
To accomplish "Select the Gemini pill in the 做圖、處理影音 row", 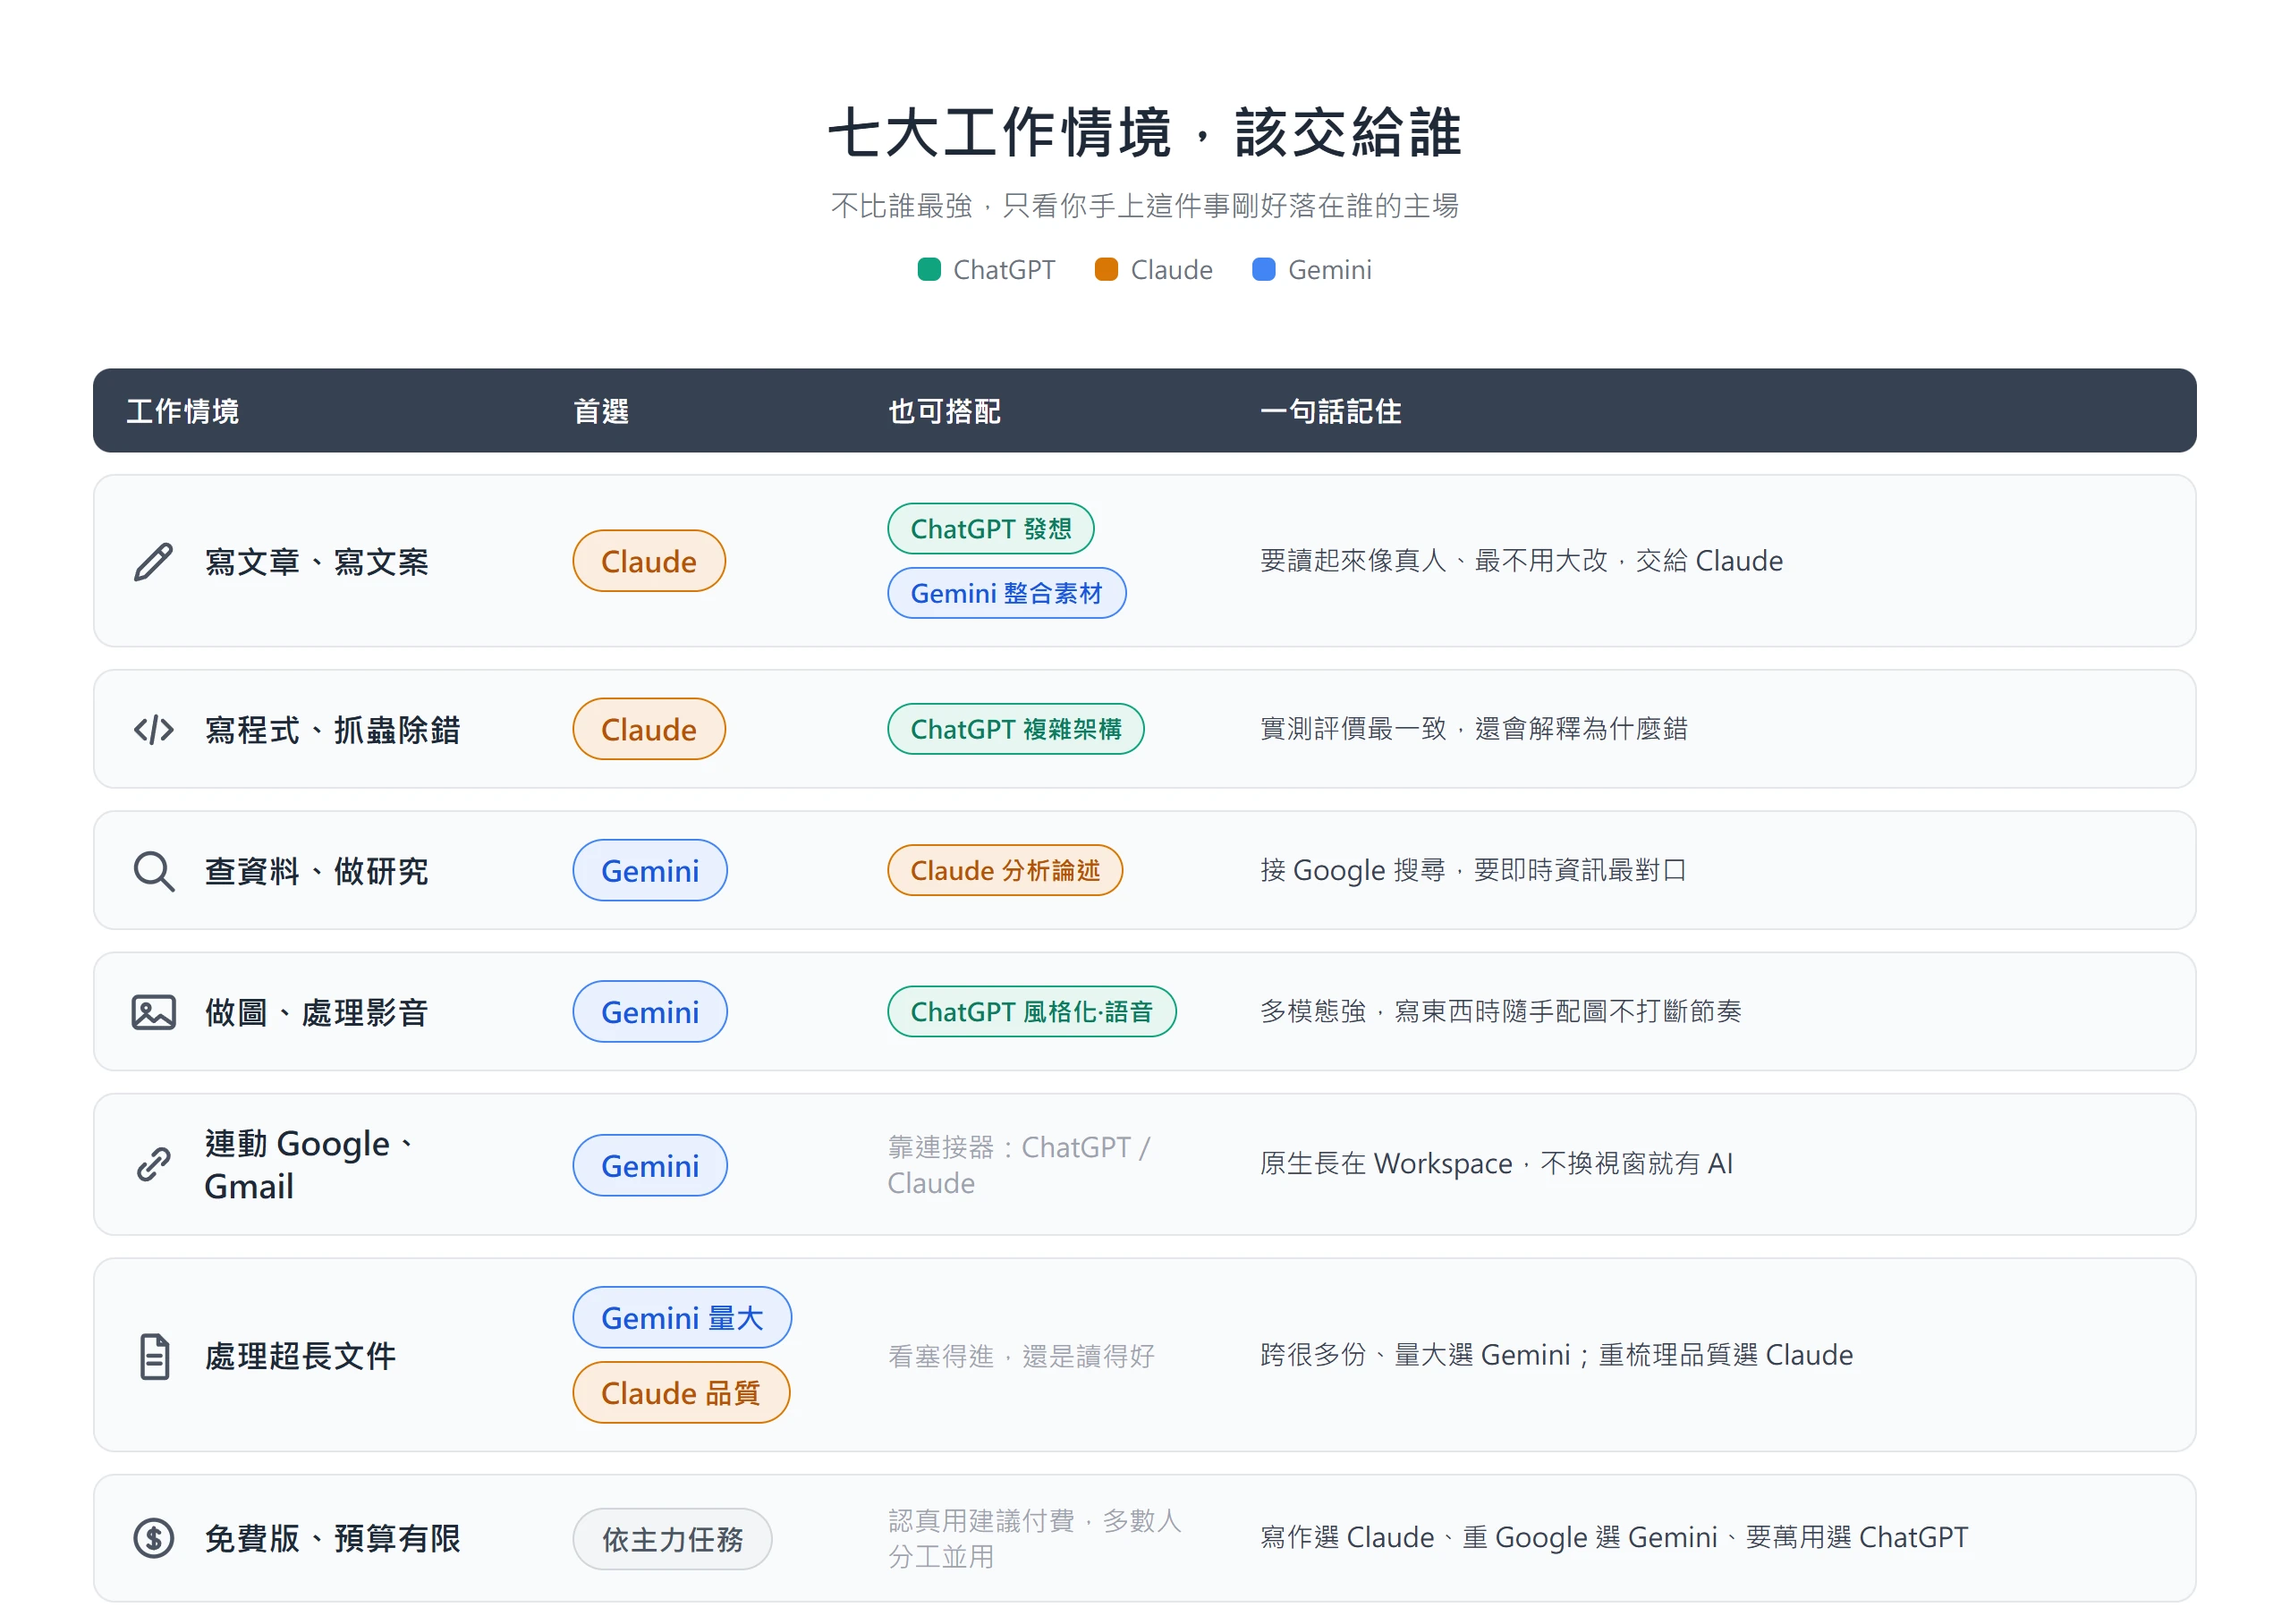I will [x=650, y=1012].
